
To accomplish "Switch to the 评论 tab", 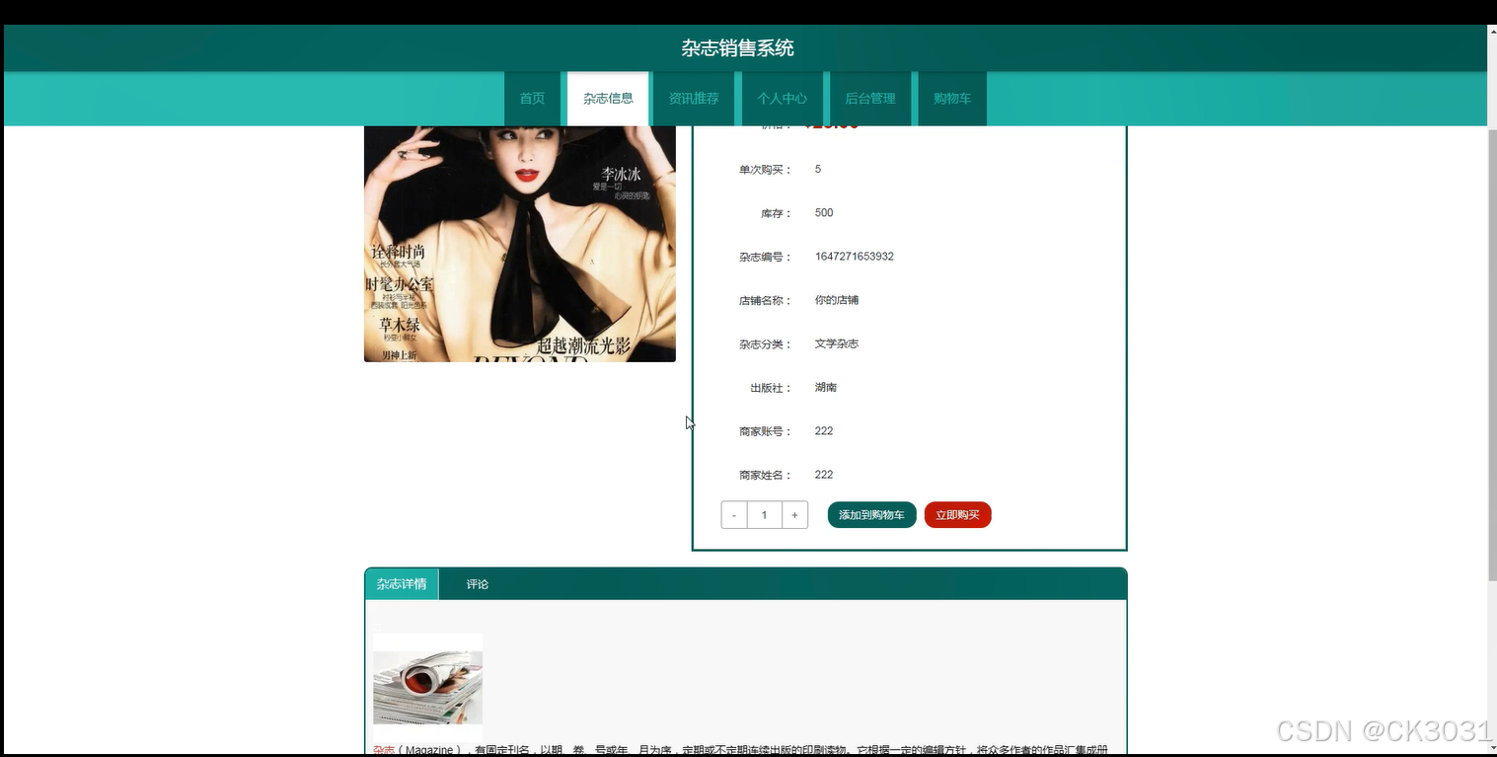I will [478, 584].
